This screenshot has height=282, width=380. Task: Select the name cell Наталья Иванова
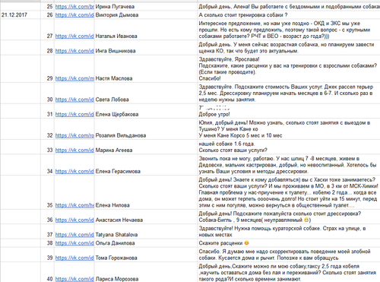146,30
